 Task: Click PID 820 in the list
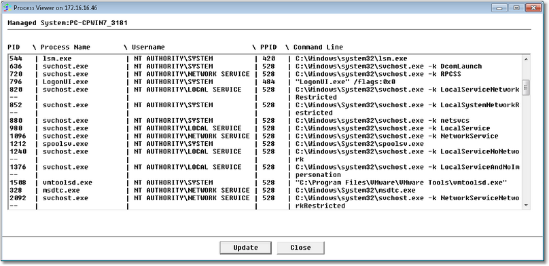(x=16, y=90)
